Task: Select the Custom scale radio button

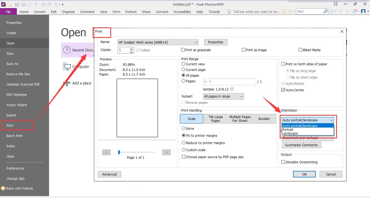Action: (184, 150)
